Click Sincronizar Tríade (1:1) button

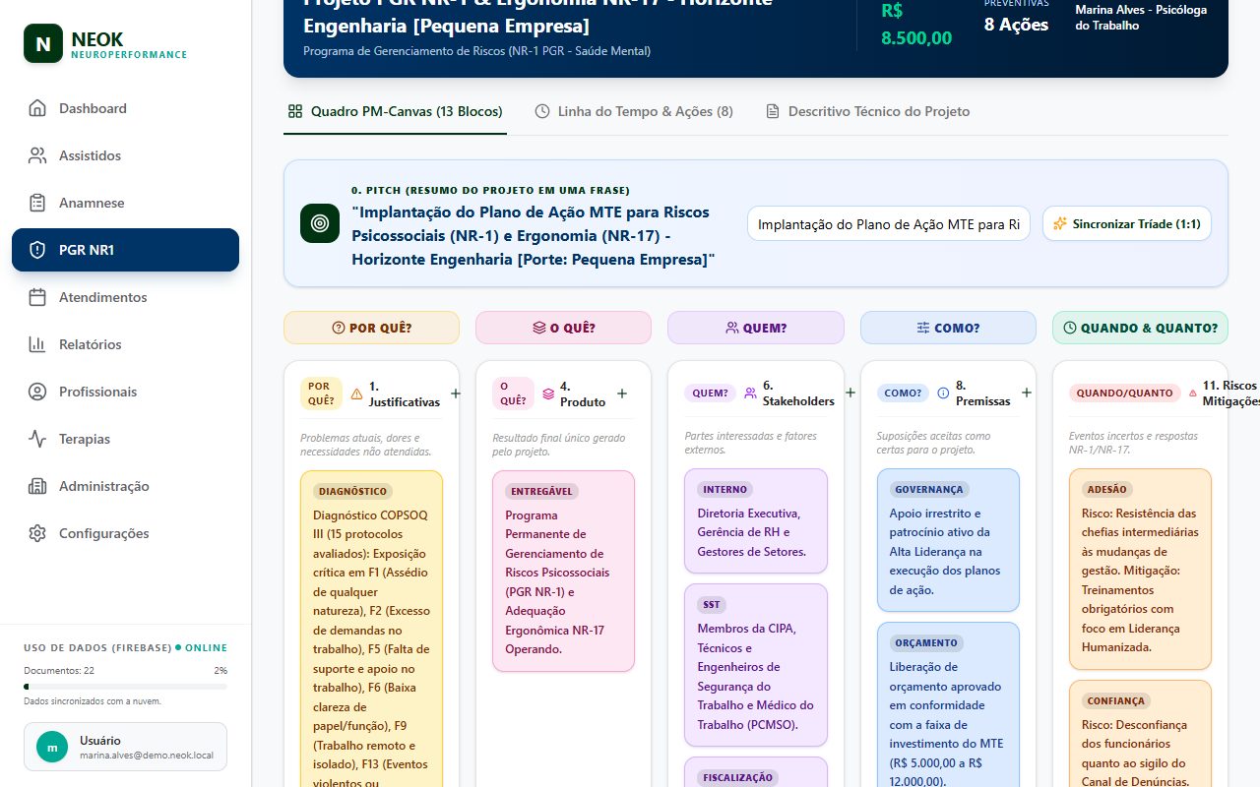1127,224
